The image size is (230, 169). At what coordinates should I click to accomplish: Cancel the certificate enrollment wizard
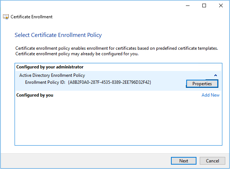pos(213,161)
